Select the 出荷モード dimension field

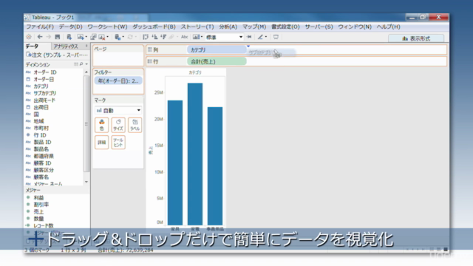click(x=44, y=100)
